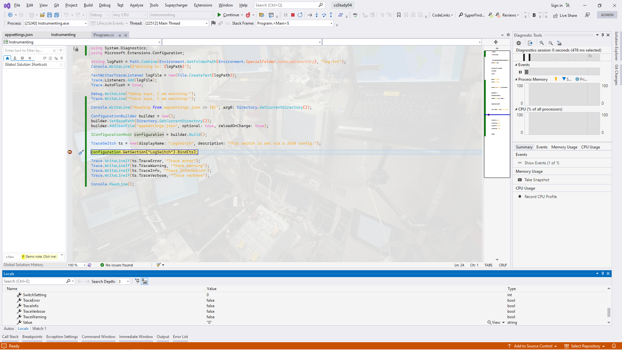The image size is (622, 350).
Task: Open Diagnostic Tools settings gear
Action: 519,43
